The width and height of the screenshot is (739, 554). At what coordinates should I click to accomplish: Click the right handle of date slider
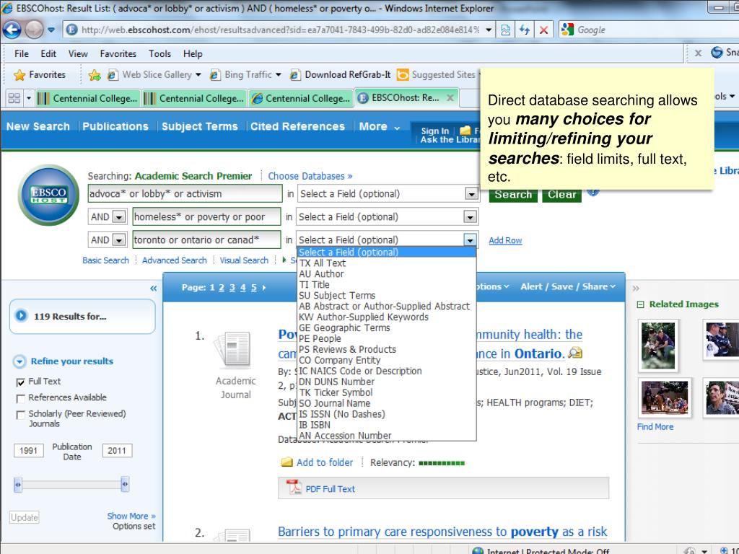point(125,484)
